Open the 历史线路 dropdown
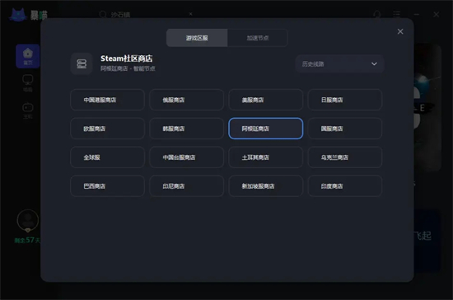 [x=339, y=63]
